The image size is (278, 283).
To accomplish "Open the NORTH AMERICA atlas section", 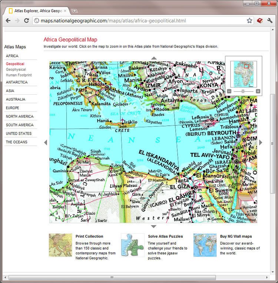I will pyautogui.click(x=20, y=116).
